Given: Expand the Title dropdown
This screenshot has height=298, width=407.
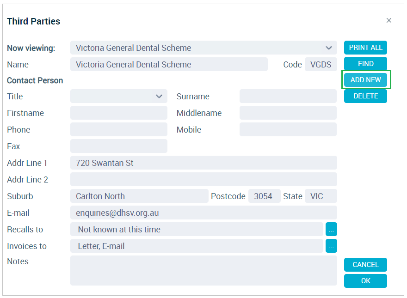Looking at the screenshot, I should (118, 96).
